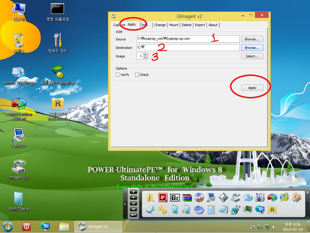Open the Notepad icon in the dock
310x233 pixels.
[x=223, y=210]
